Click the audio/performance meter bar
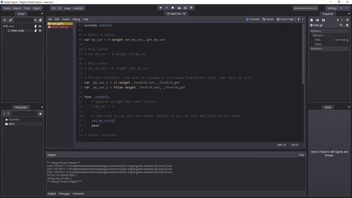 pyautogui.click(x=305, y=8)
